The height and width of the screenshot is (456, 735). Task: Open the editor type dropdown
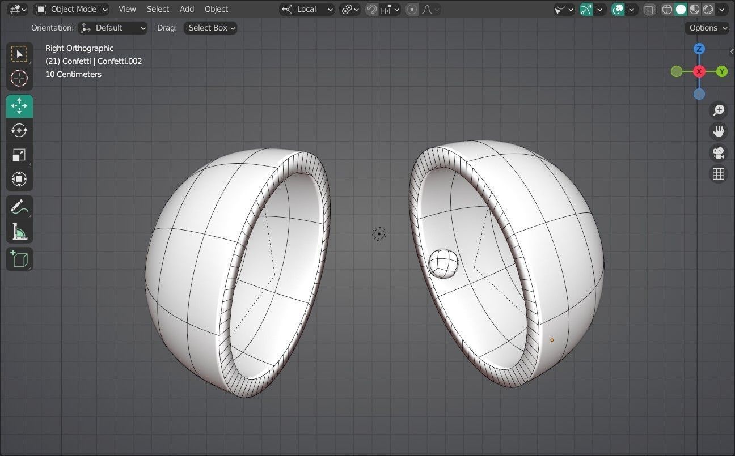pos(18,9)
